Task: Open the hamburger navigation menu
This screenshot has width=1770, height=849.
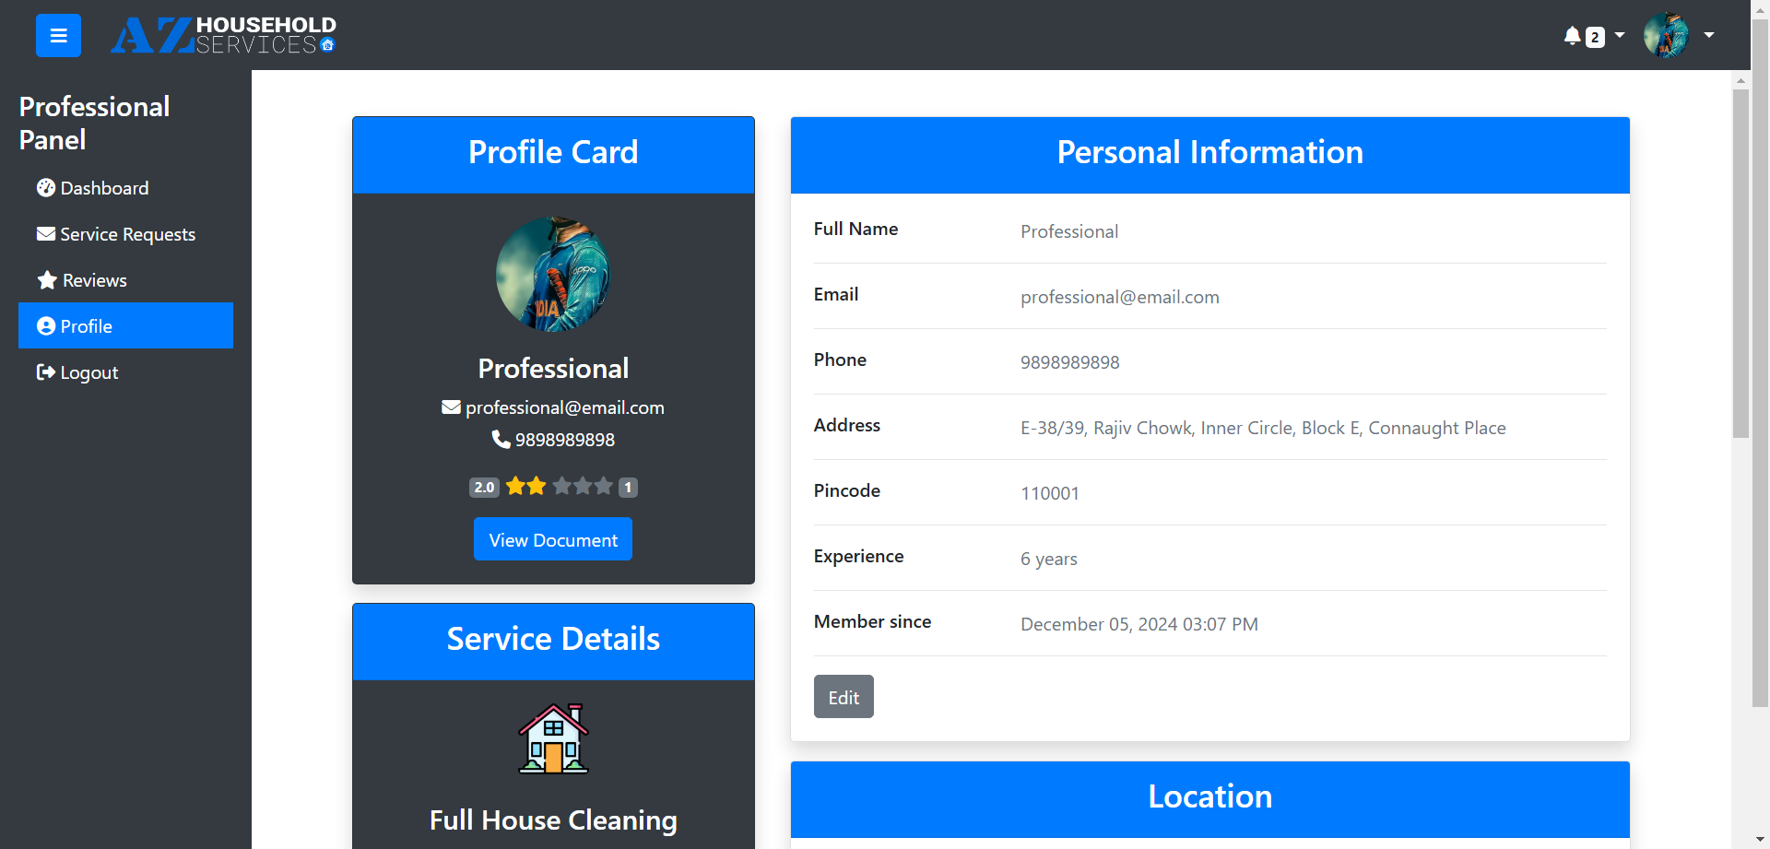Action: point(57,35)
